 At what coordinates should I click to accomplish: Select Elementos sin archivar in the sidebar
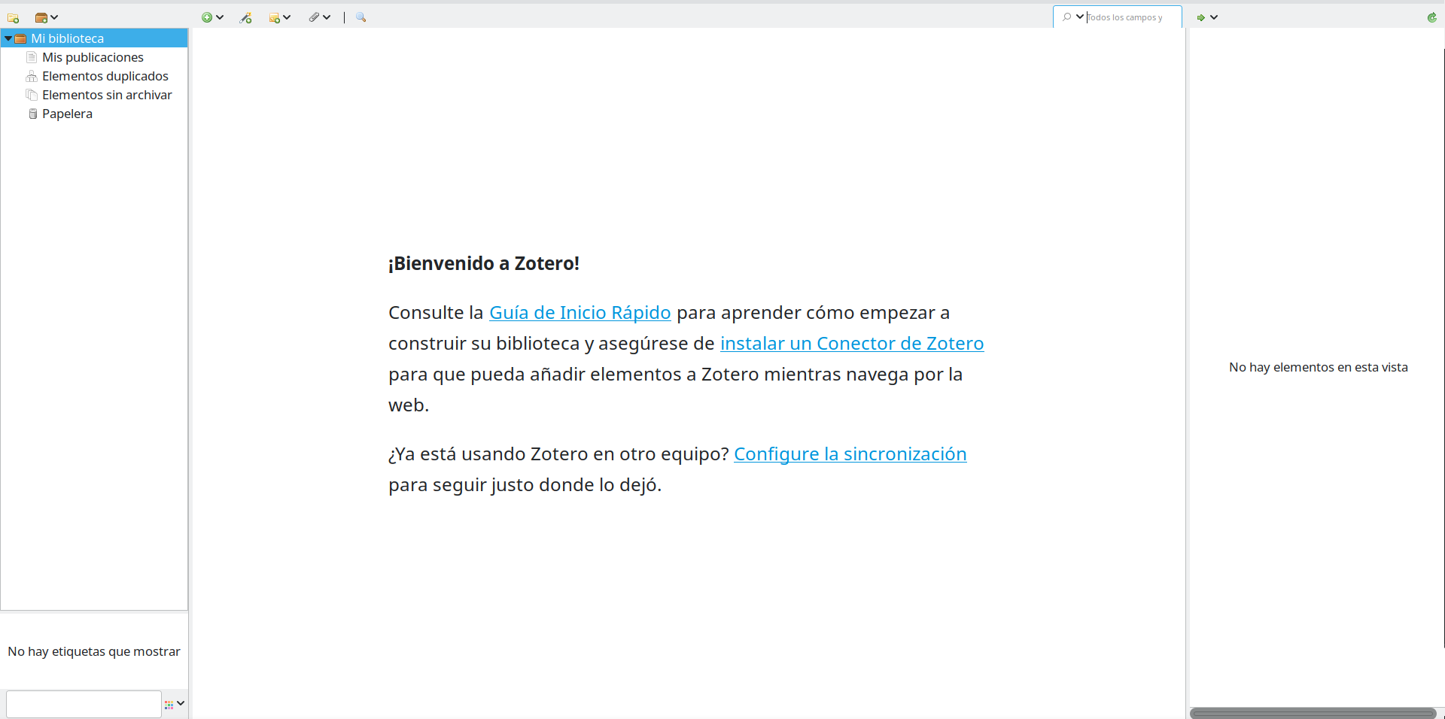(x=107, y=95)
